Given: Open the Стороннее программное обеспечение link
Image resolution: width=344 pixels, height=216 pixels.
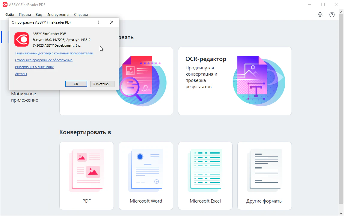Looking at the screenshot, I should [44, 60].
